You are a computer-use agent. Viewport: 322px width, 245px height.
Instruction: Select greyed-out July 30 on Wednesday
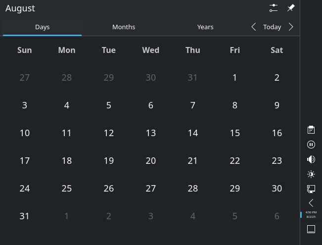click(150, 78)
